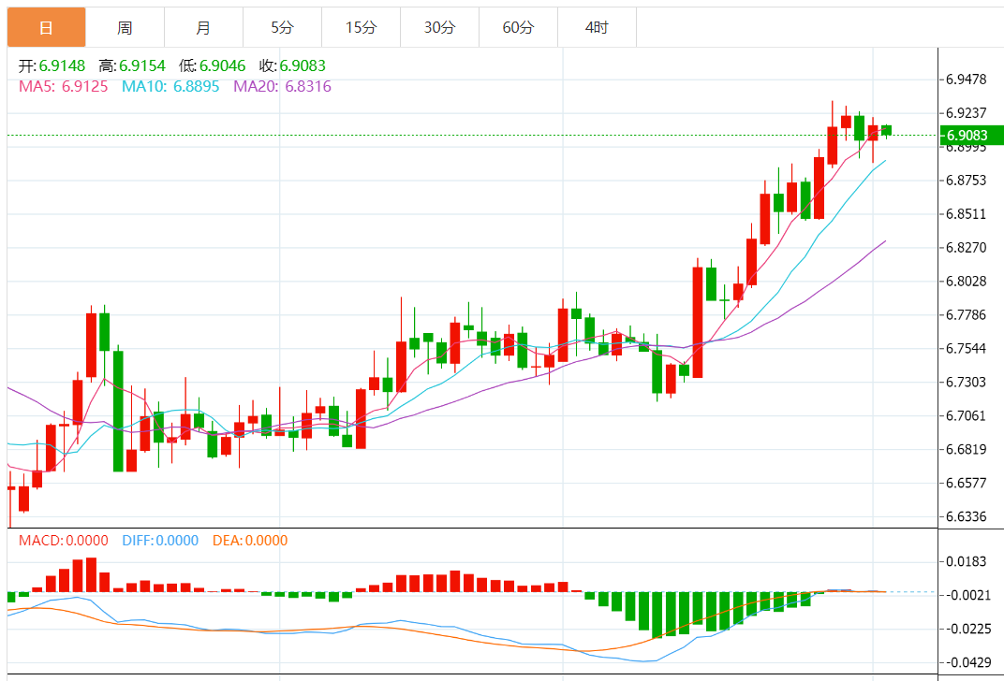Open the 15分 interval tab
The image size is (1004, 681).
click(362, 27)
